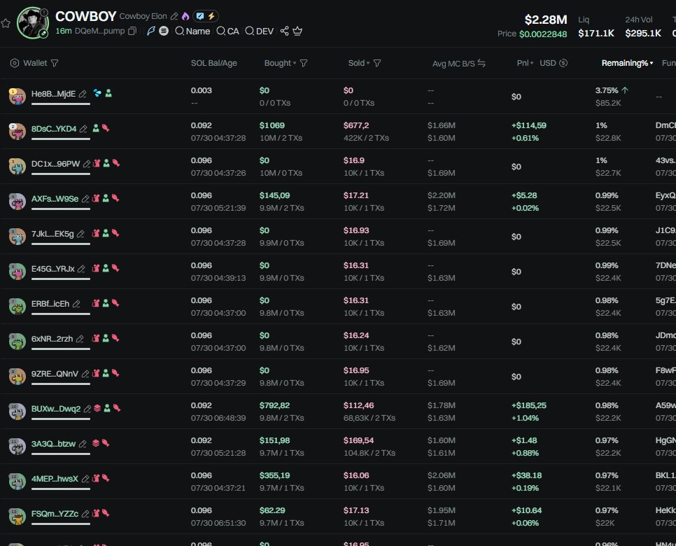Open wallet 4MEP...hwsX
Image resolution: width=676 pixels, height=546 pixels.
[x=55, y=479]
